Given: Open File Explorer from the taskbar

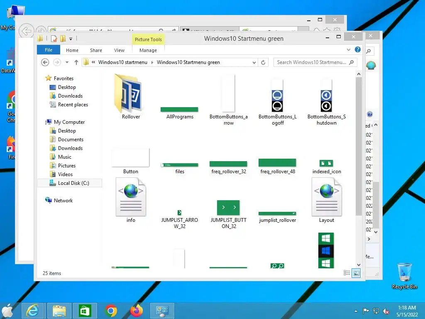Looking at the screenshot, I should [x=59, y=311].
